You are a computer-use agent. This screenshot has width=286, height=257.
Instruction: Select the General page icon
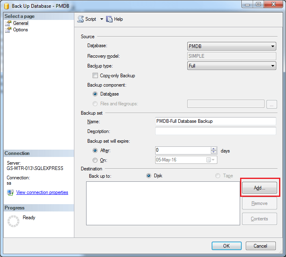[8, 23]
